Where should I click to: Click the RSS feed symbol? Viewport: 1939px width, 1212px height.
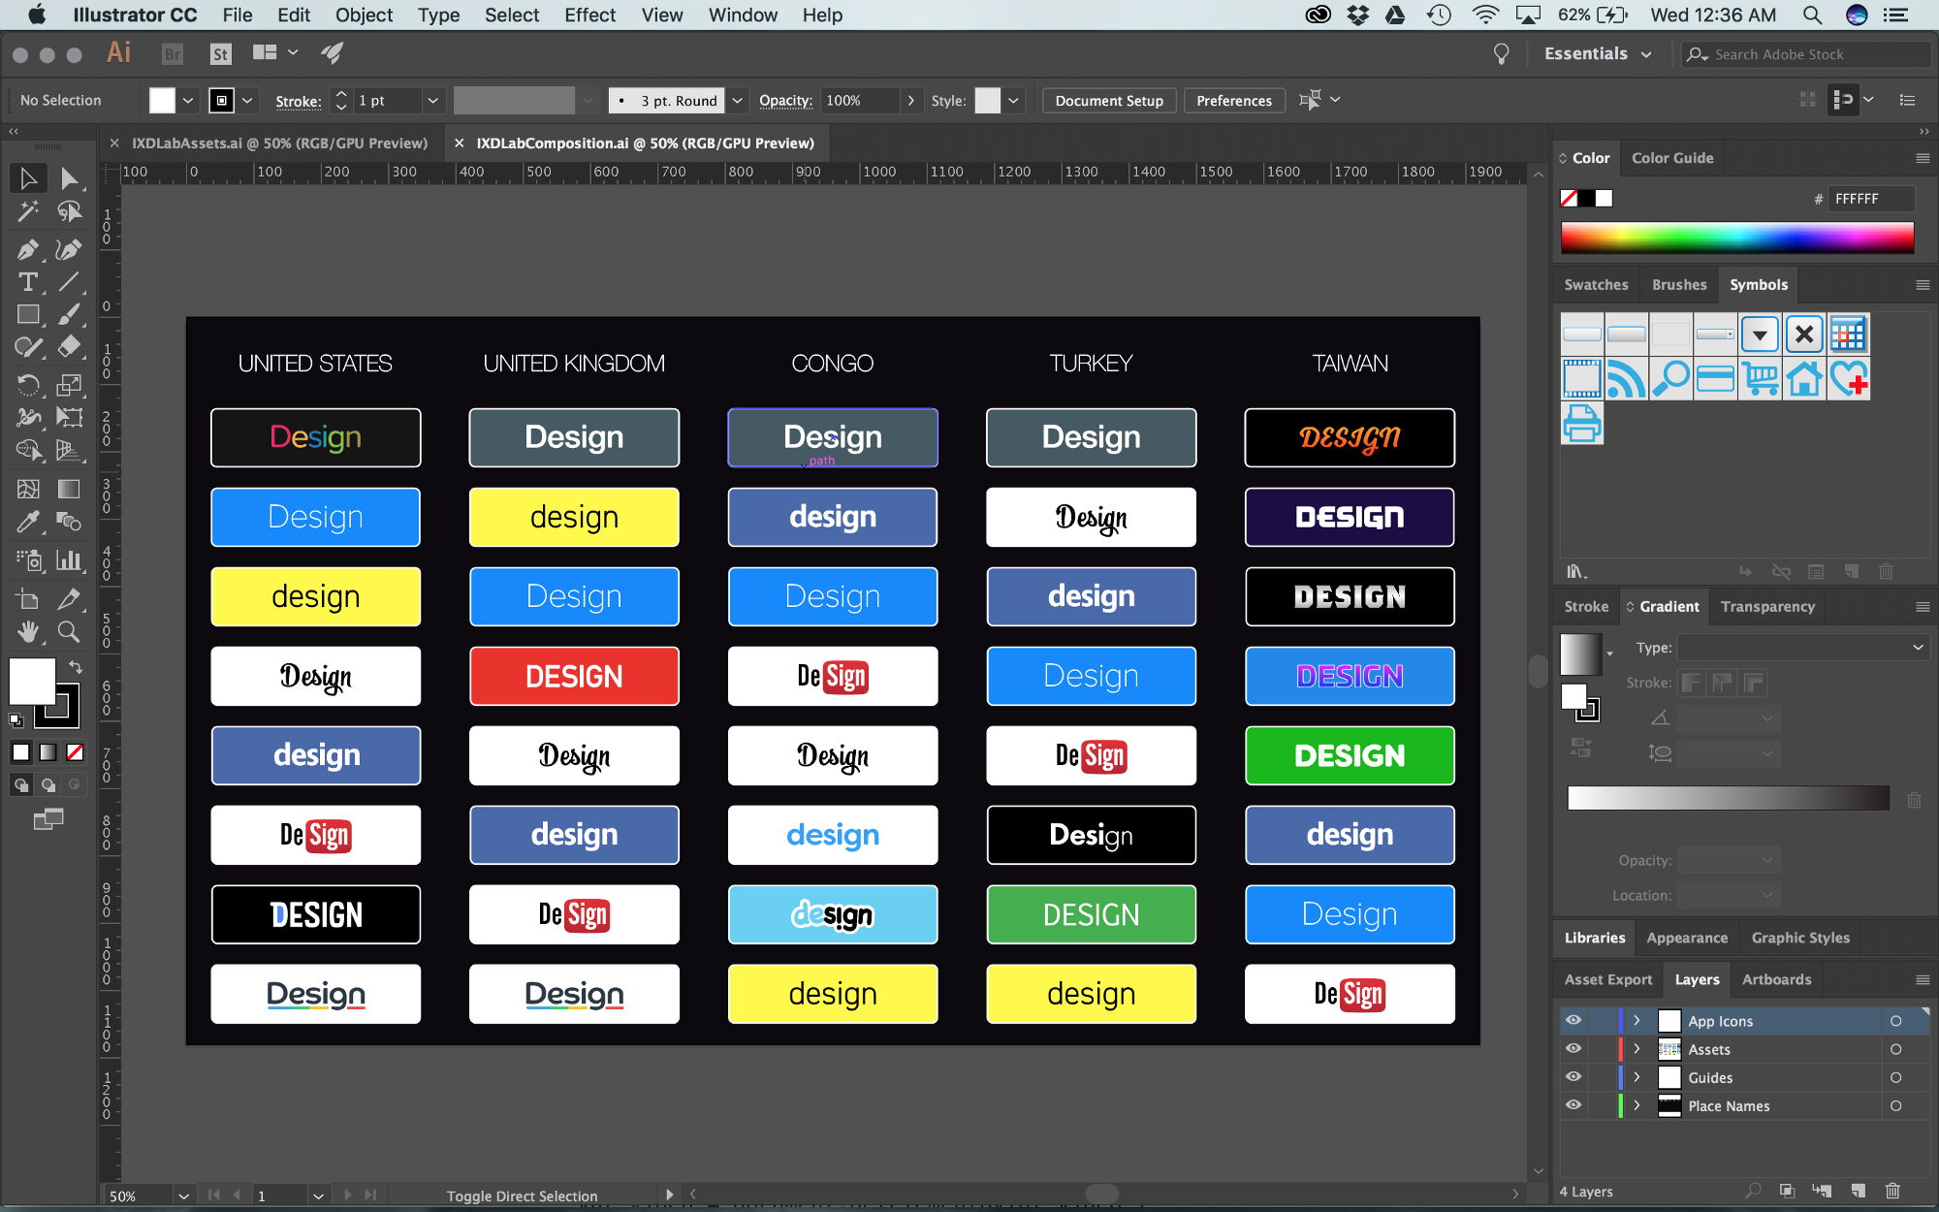[1626, 379]
